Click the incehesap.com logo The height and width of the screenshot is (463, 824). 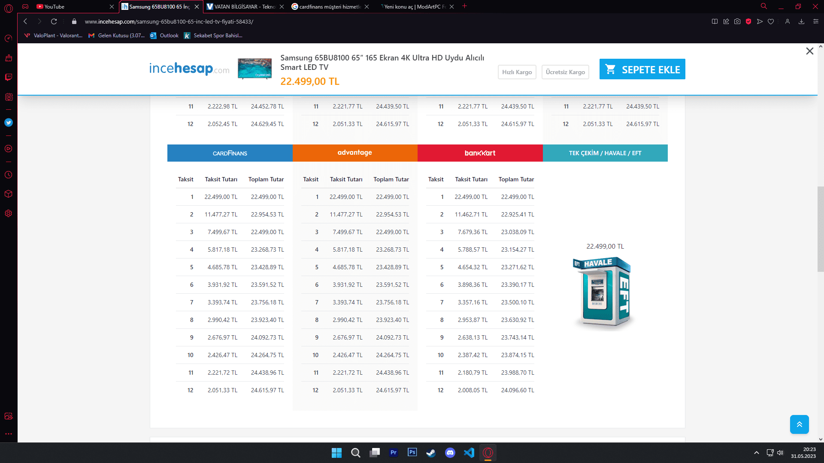[x=189, y=69]
